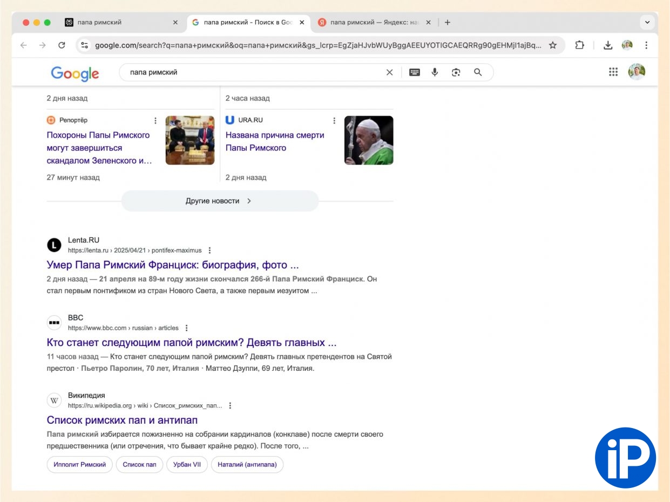Click the '27 минут назад' timestamp

[73, 178]
